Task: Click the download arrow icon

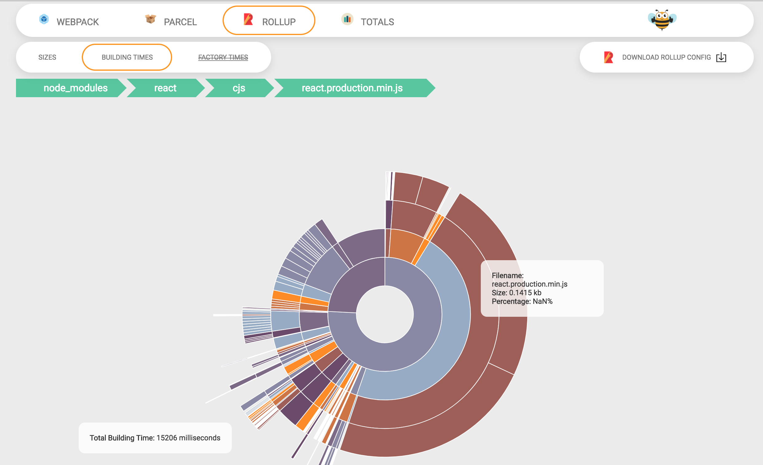Action: point(721,57)
